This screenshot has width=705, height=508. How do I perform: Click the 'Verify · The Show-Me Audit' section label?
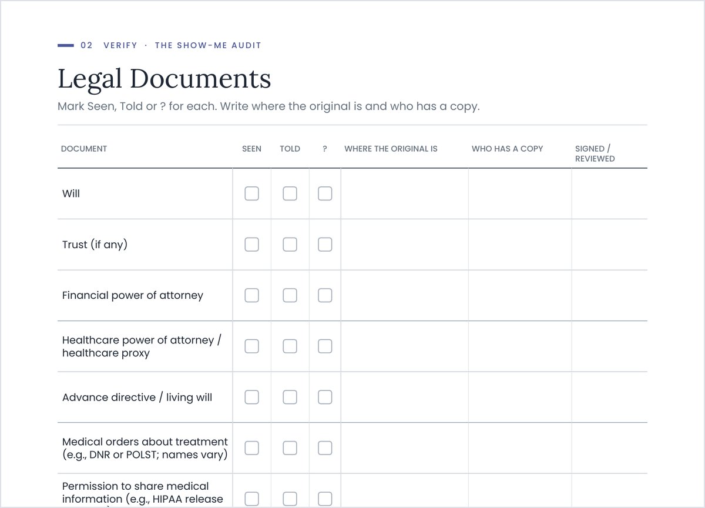coord(182,45)
